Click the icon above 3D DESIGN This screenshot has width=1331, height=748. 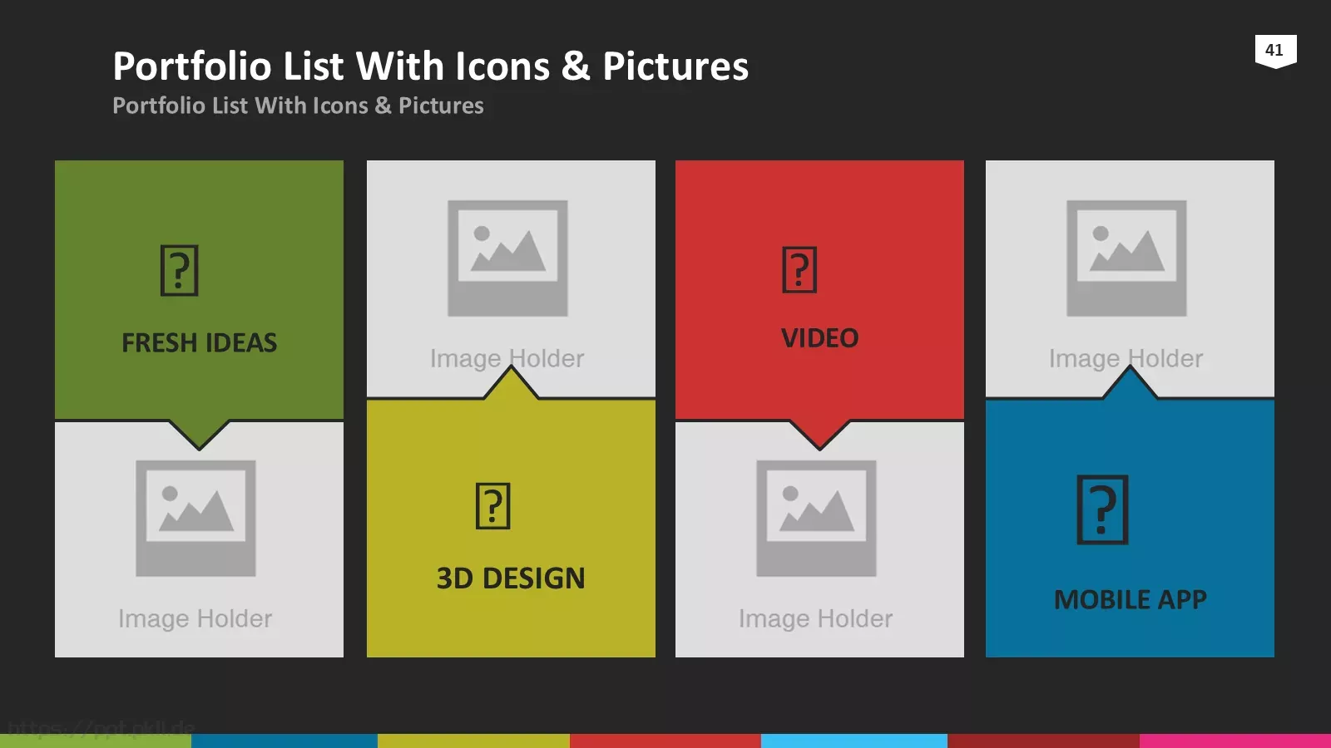492,505
